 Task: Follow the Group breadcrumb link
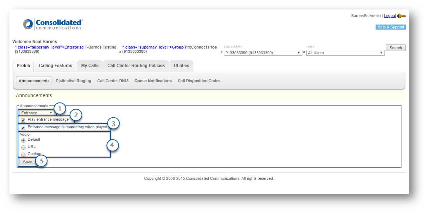153,47
